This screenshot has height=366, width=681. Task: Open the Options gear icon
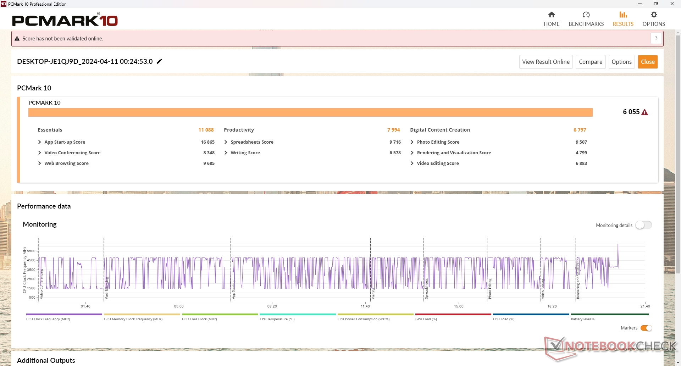tap(654, 15)
